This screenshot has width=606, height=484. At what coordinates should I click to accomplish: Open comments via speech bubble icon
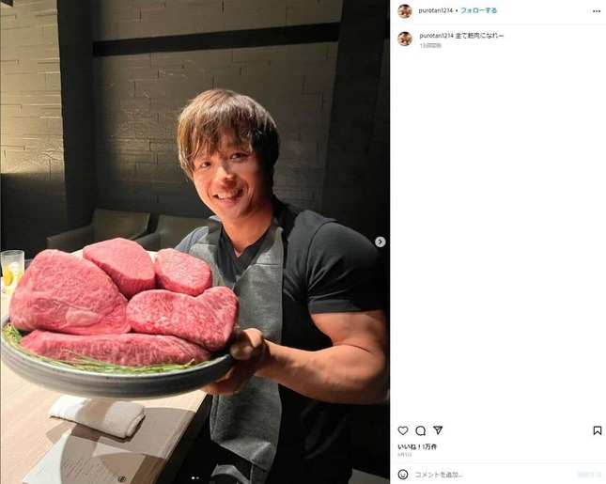421,430
